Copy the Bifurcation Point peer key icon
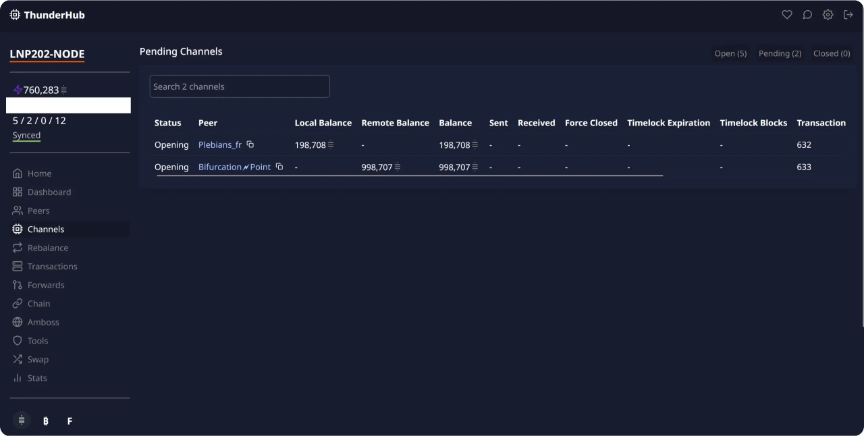 [x=279, y=167]
